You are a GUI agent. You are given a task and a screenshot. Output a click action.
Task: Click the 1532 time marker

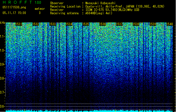pos(36,24)
